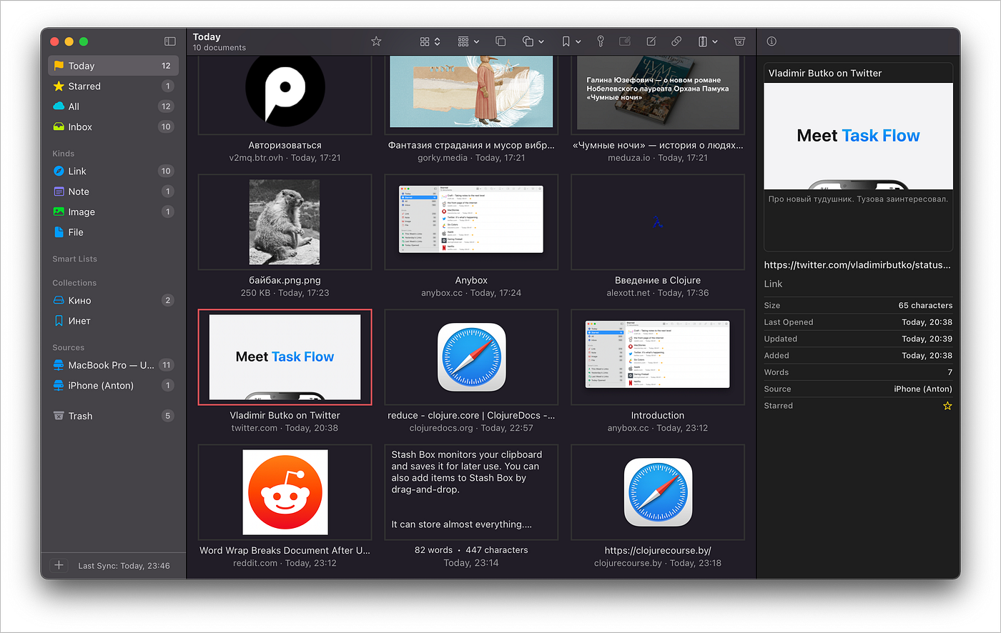This screenshot has height=633, width=1001.
Task: Open Trash in the sidebar
Action: click(113, 416)
